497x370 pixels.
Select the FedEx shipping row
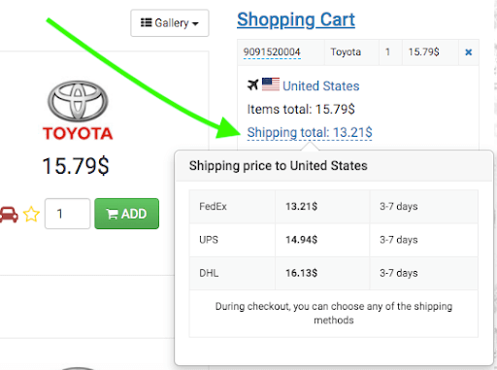[x=333, y=207]
